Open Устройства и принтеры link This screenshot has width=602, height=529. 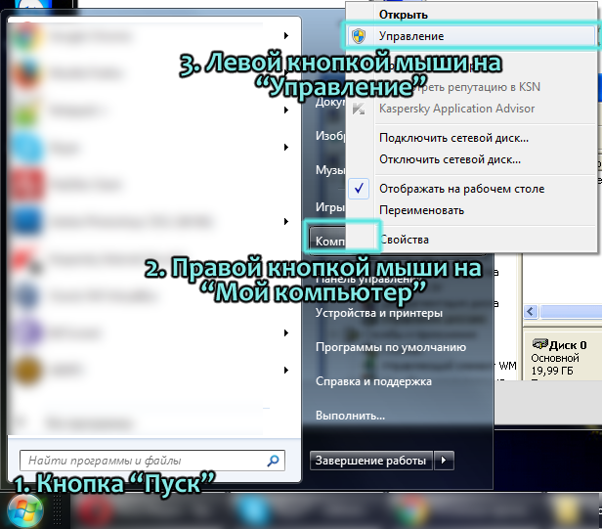coord(379,313)
